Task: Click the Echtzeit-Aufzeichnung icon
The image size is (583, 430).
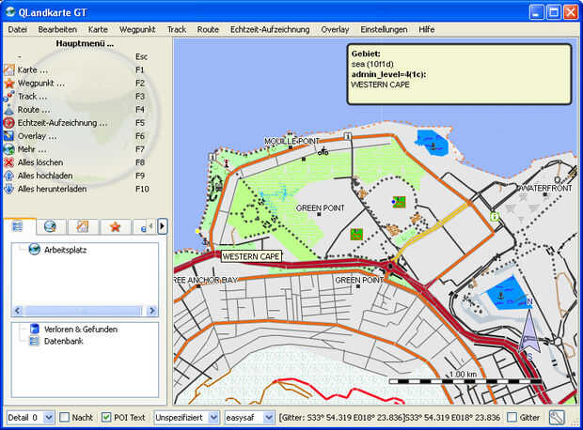Action: [x=8, y=123]
